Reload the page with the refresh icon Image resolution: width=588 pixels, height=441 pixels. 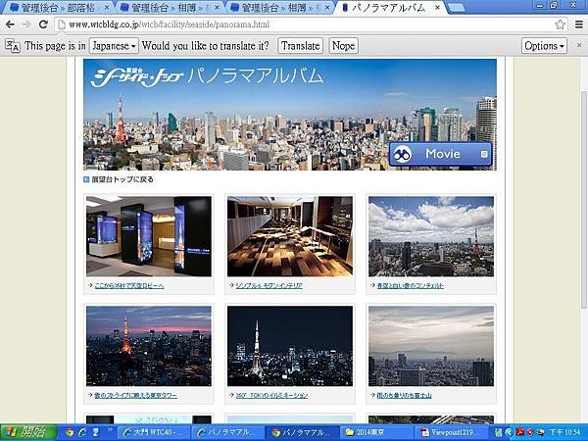pos(43,24)
